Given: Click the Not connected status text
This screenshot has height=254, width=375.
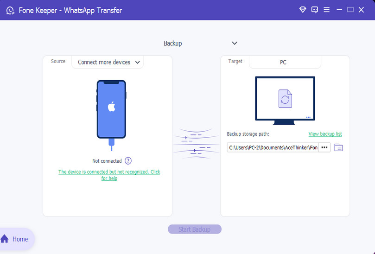Looking at the screenshot, I should pos(107,161).
